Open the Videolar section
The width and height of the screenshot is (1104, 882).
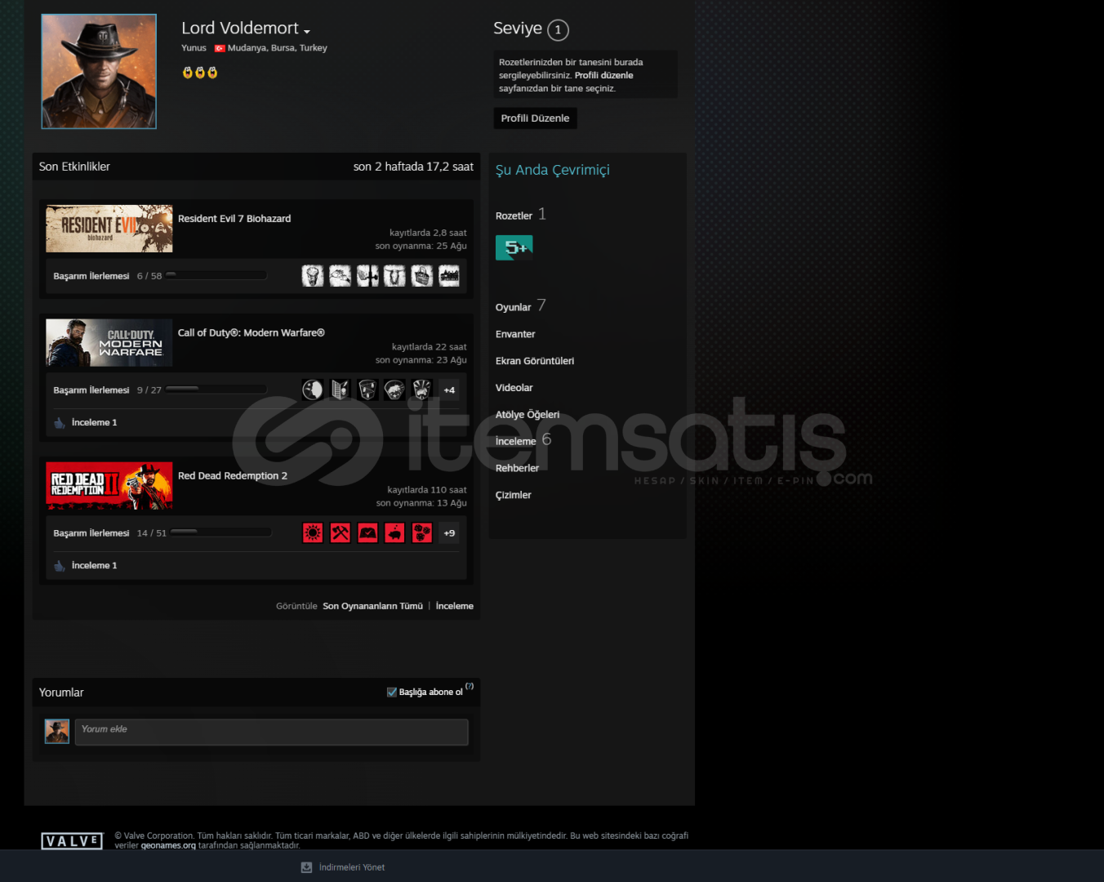(x=514, y=388)
